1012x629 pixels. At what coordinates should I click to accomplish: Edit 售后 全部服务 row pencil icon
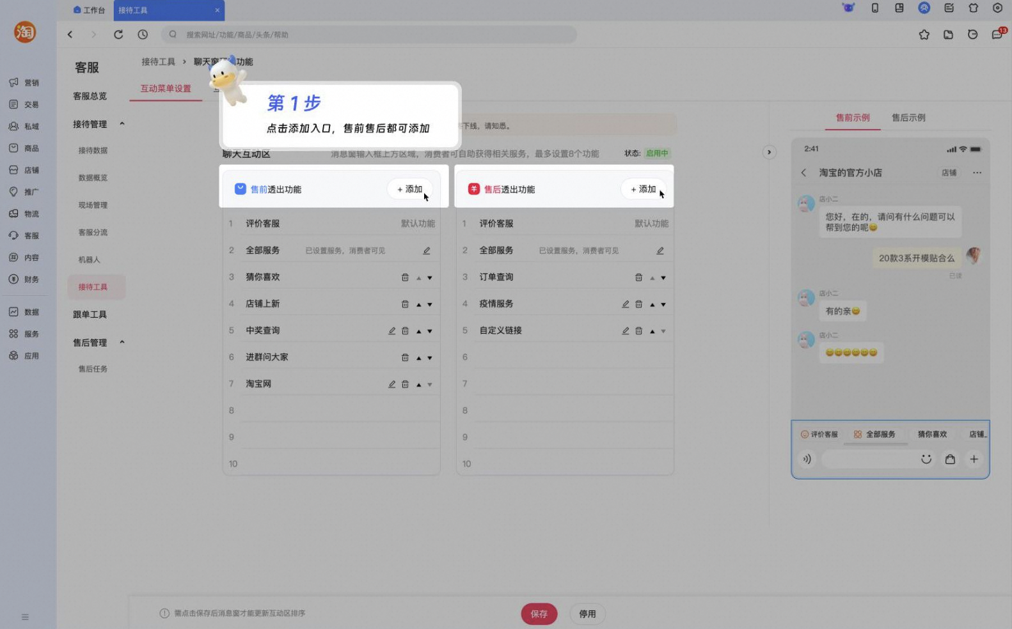(660, 251)
